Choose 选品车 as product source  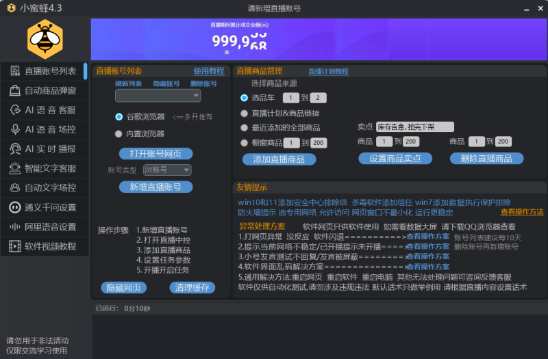[245, 98]
